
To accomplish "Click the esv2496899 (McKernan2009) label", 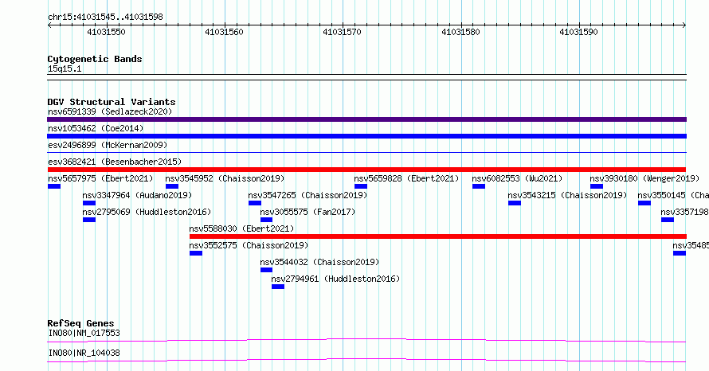I will tap(108, 145).
